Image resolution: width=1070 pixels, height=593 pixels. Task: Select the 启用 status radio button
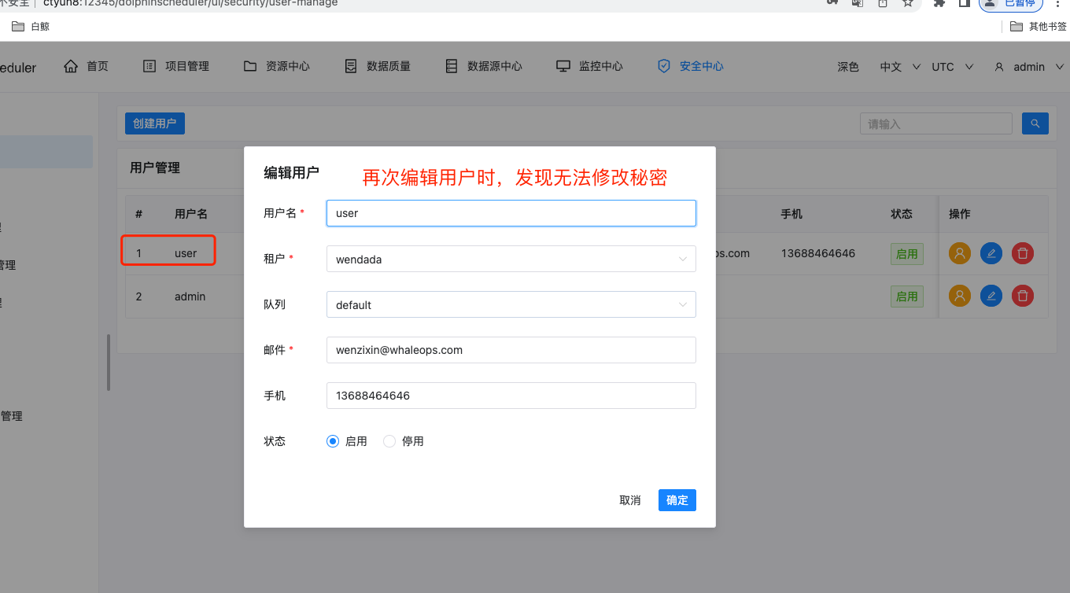pyautogui.click(x=333, y=441)
